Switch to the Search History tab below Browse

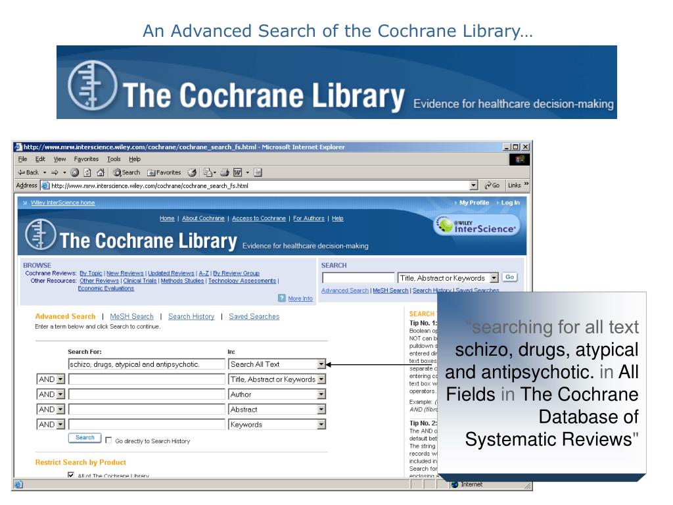click(x=191, y=316)
